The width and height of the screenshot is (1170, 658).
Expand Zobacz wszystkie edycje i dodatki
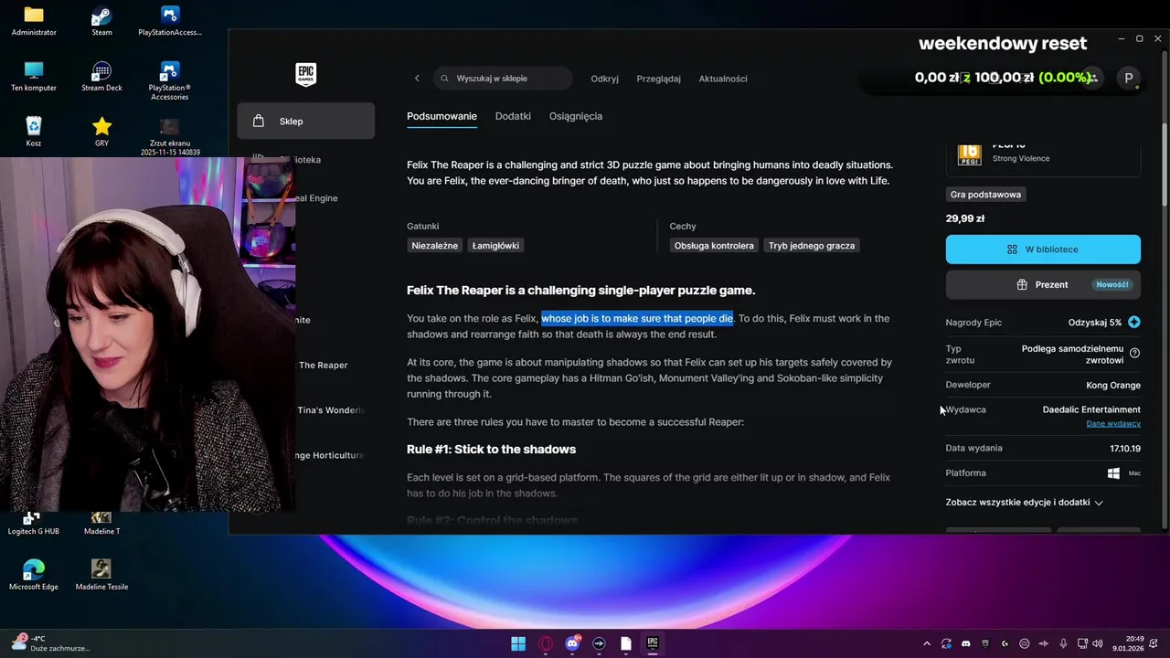click(1025, 503)
